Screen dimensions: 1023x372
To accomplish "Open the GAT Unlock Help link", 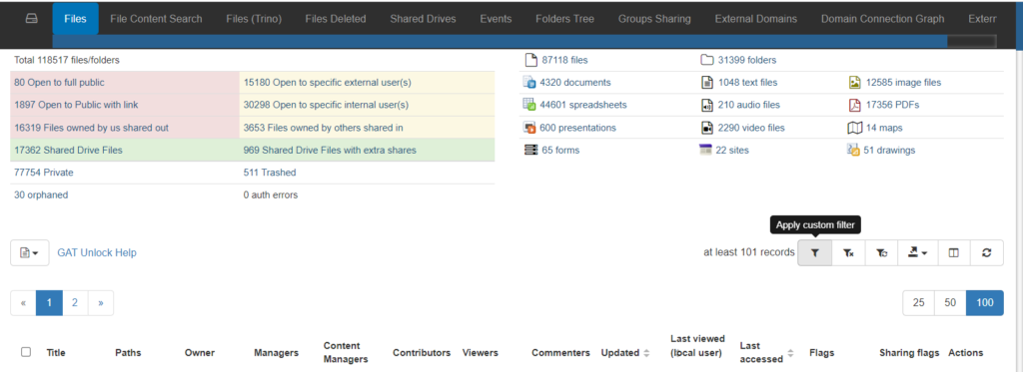I will point(97,252).
